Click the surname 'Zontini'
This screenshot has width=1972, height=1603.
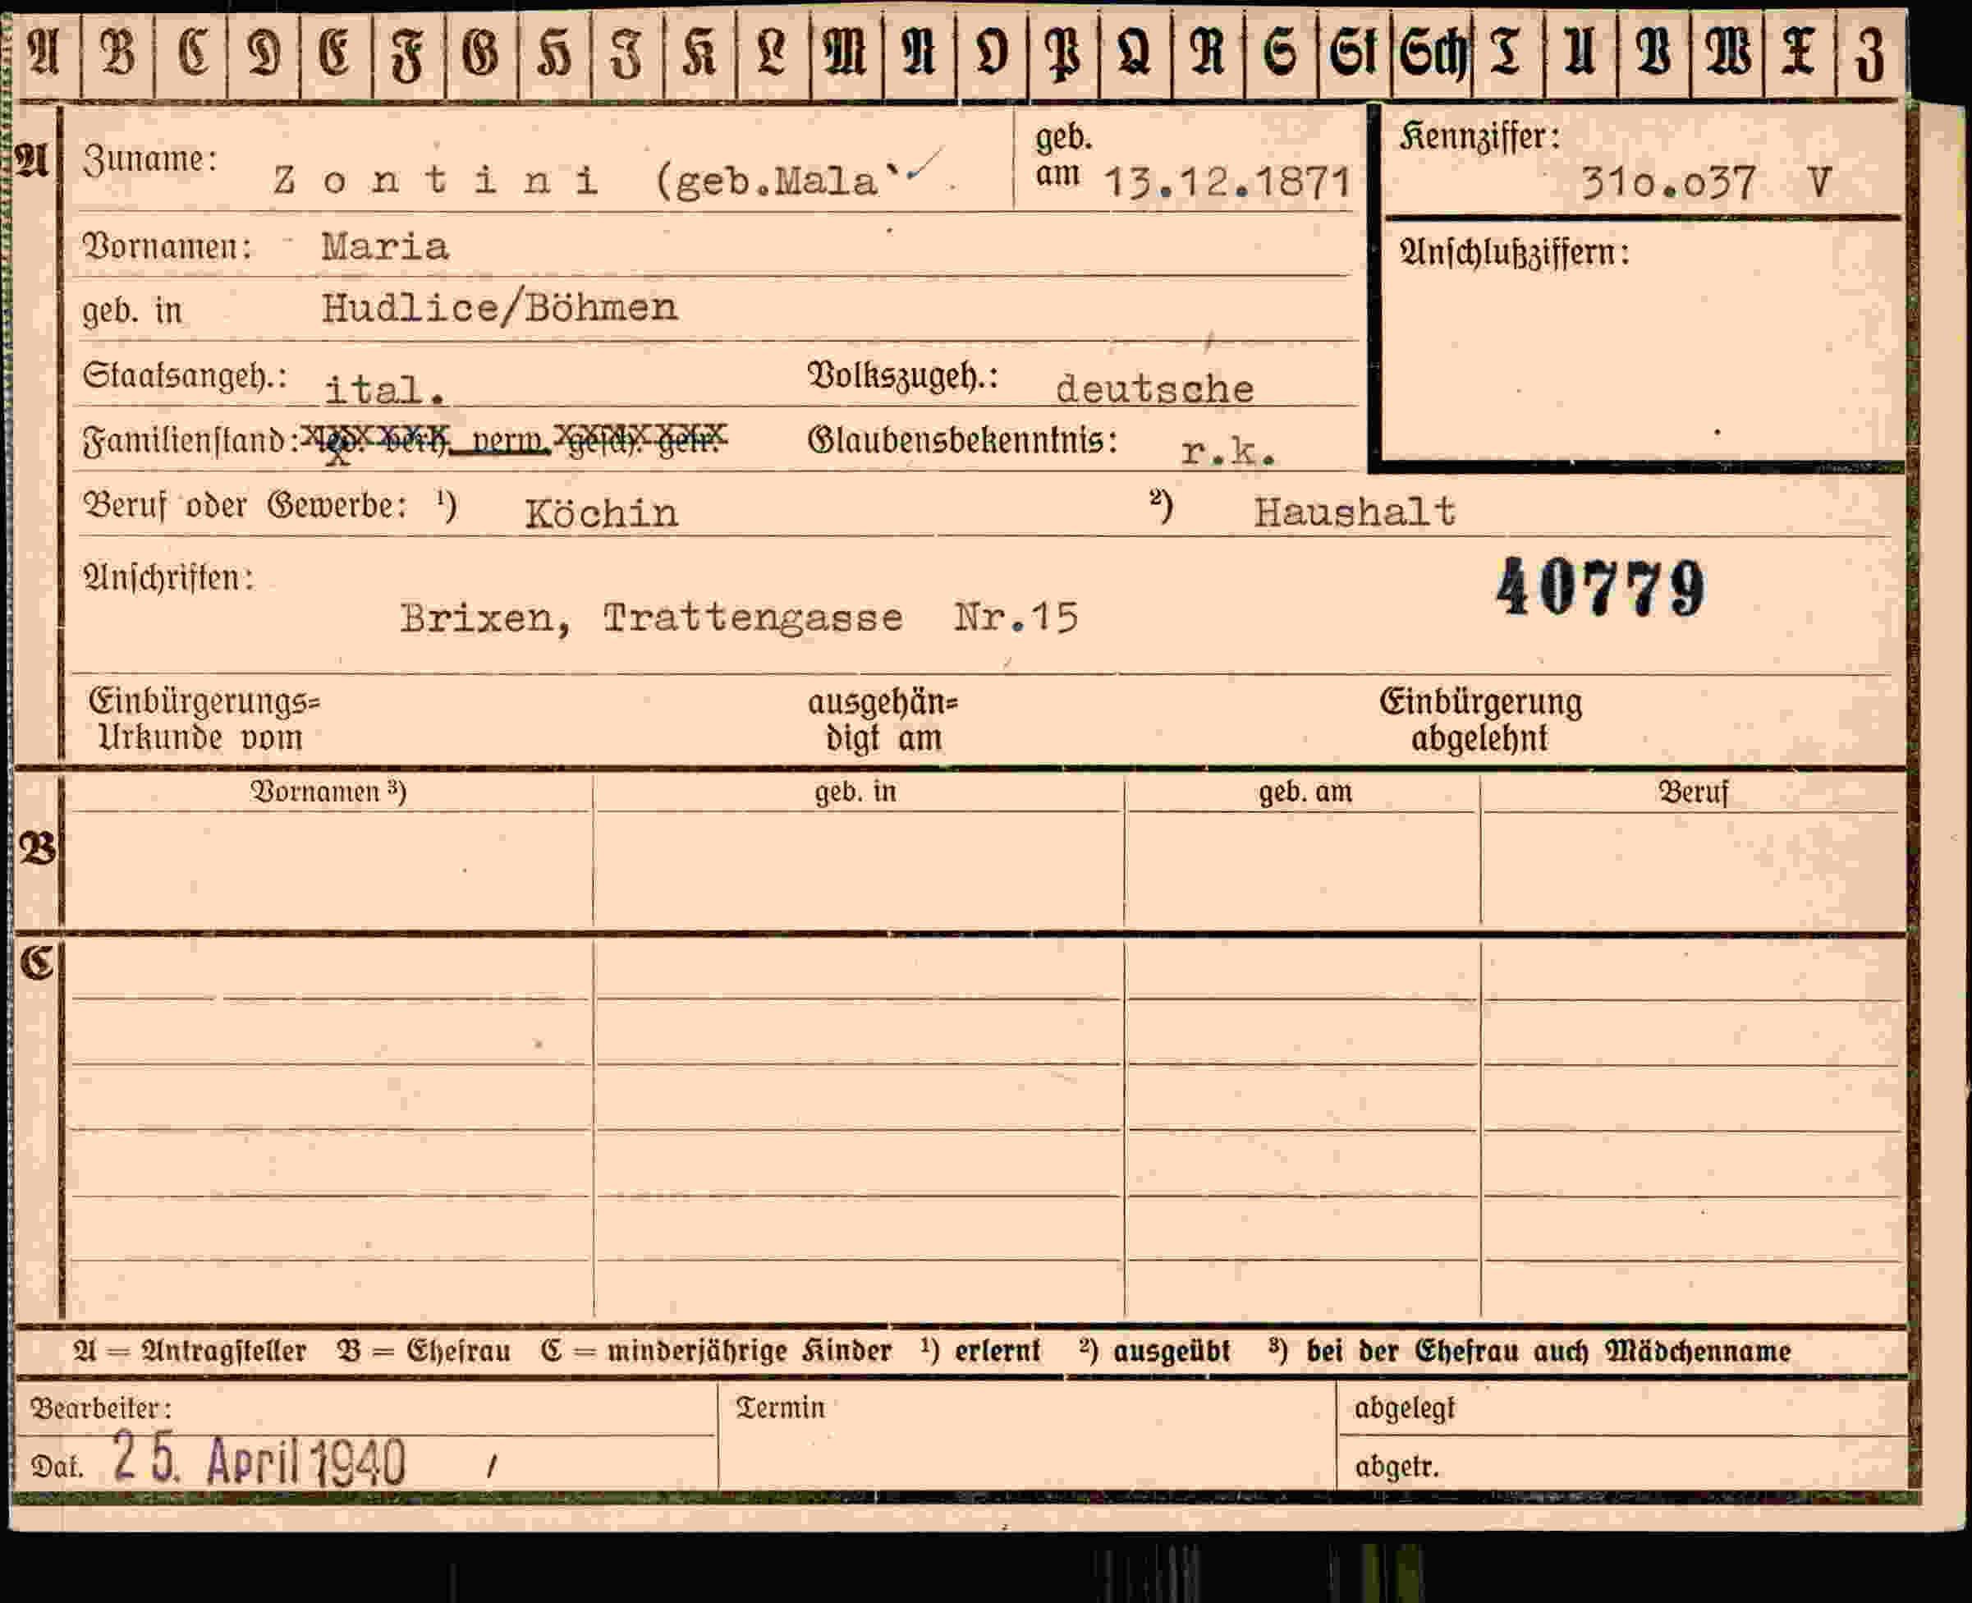[x=436, y=179]
